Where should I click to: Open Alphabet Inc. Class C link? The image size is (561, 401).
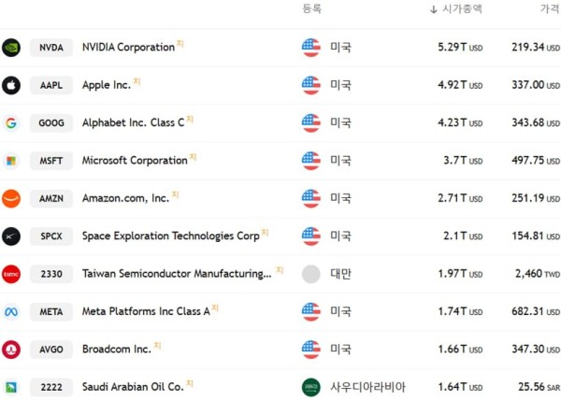[x=133, y=122]
